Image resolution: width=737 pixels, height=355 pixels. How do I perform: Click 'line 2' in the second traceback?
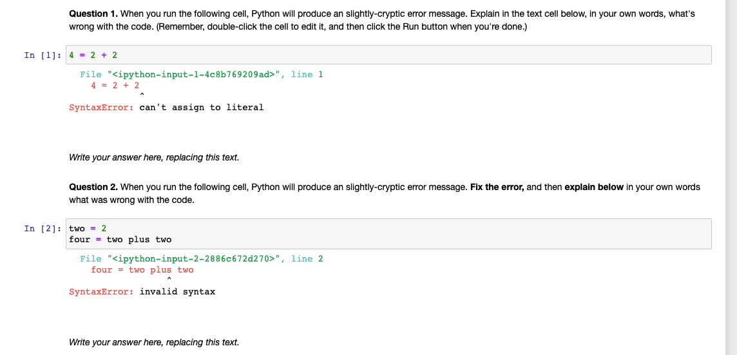point(307,259)
